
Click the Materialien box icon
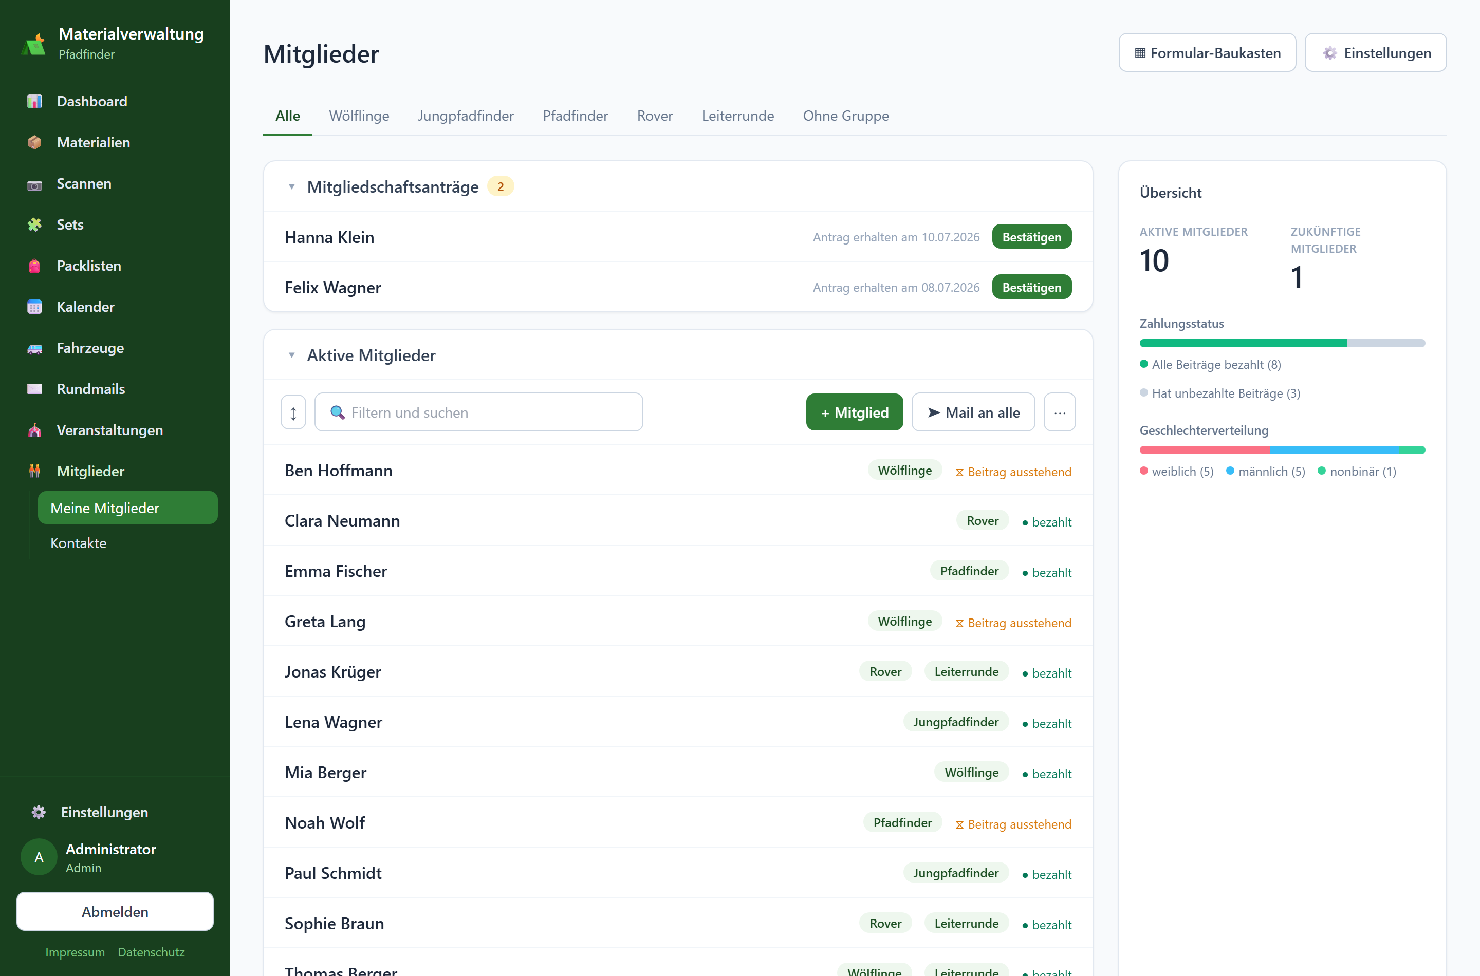(x=35, y=142)
